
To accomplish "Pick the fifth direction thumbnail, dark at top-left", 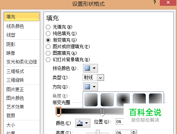I will (x=155, y=98).
